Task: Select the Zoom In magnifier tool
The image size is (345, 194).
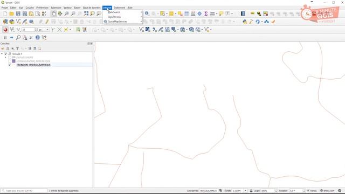Action: (x=66, y=13)
